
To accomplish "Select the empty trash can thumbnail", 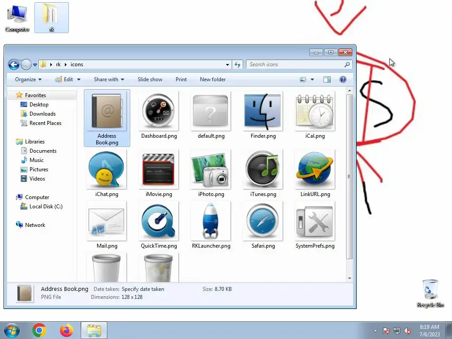I will (107, 267).
